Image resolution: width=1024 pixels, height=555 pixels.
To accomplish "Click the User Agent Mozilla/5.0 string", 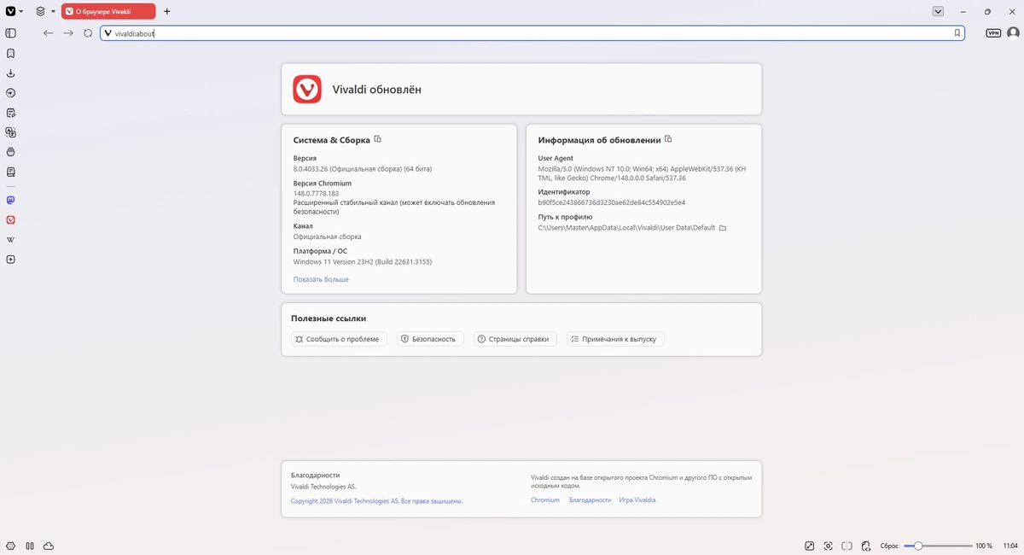I will 642,173.
